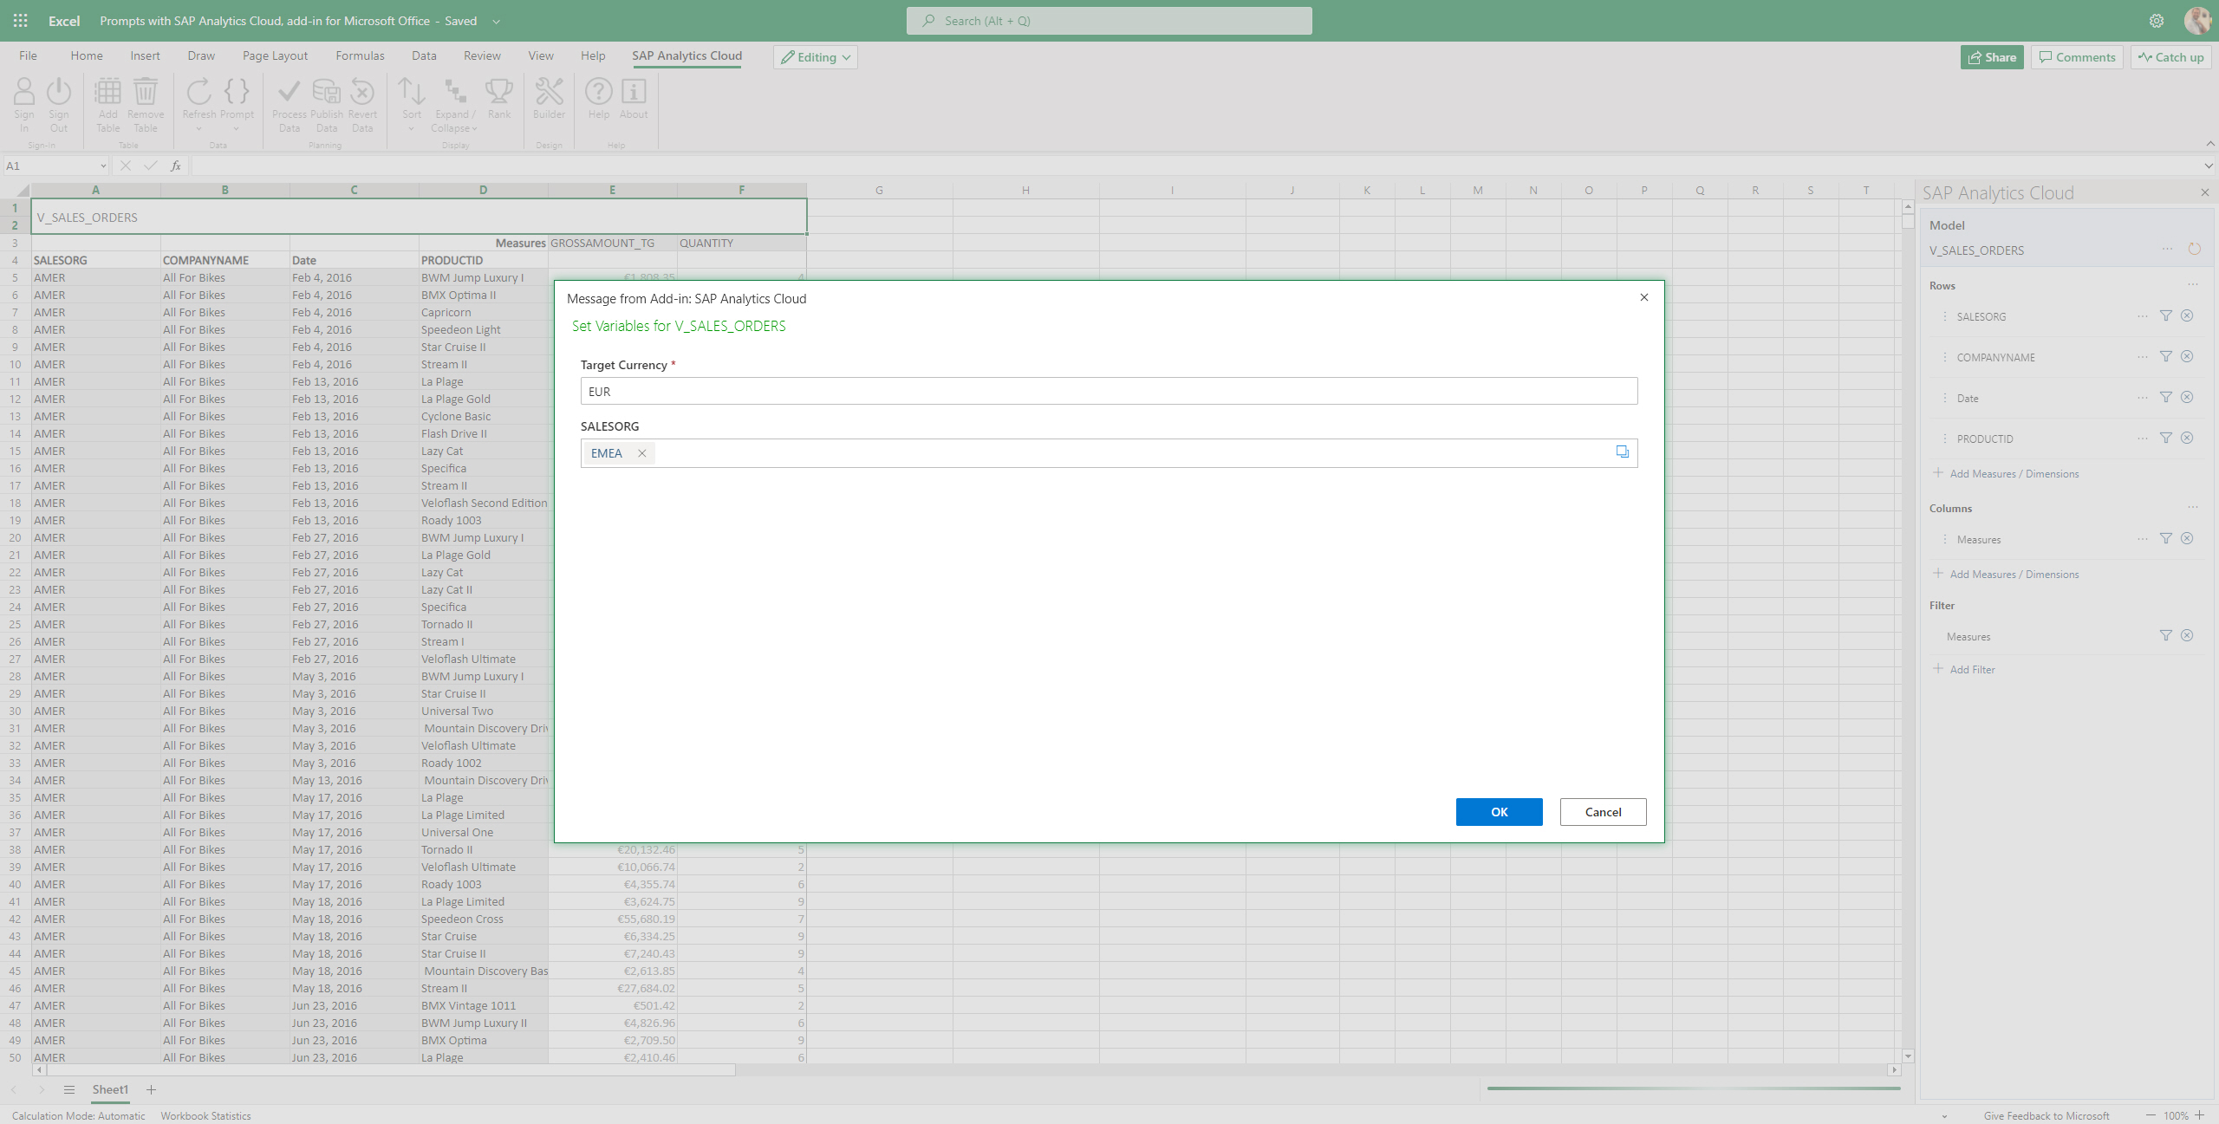Remove PRODUCTID dimension from Rows
The image size is (2219, 1124).
pos(2187,438)
